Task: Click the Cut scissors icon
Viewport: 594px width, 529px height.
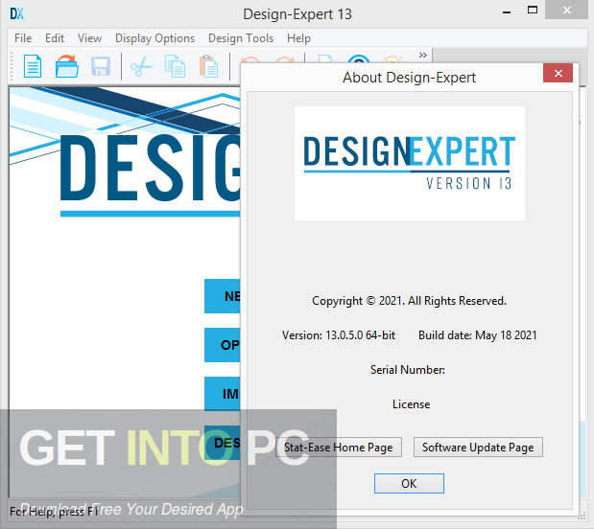Action: 141,66
